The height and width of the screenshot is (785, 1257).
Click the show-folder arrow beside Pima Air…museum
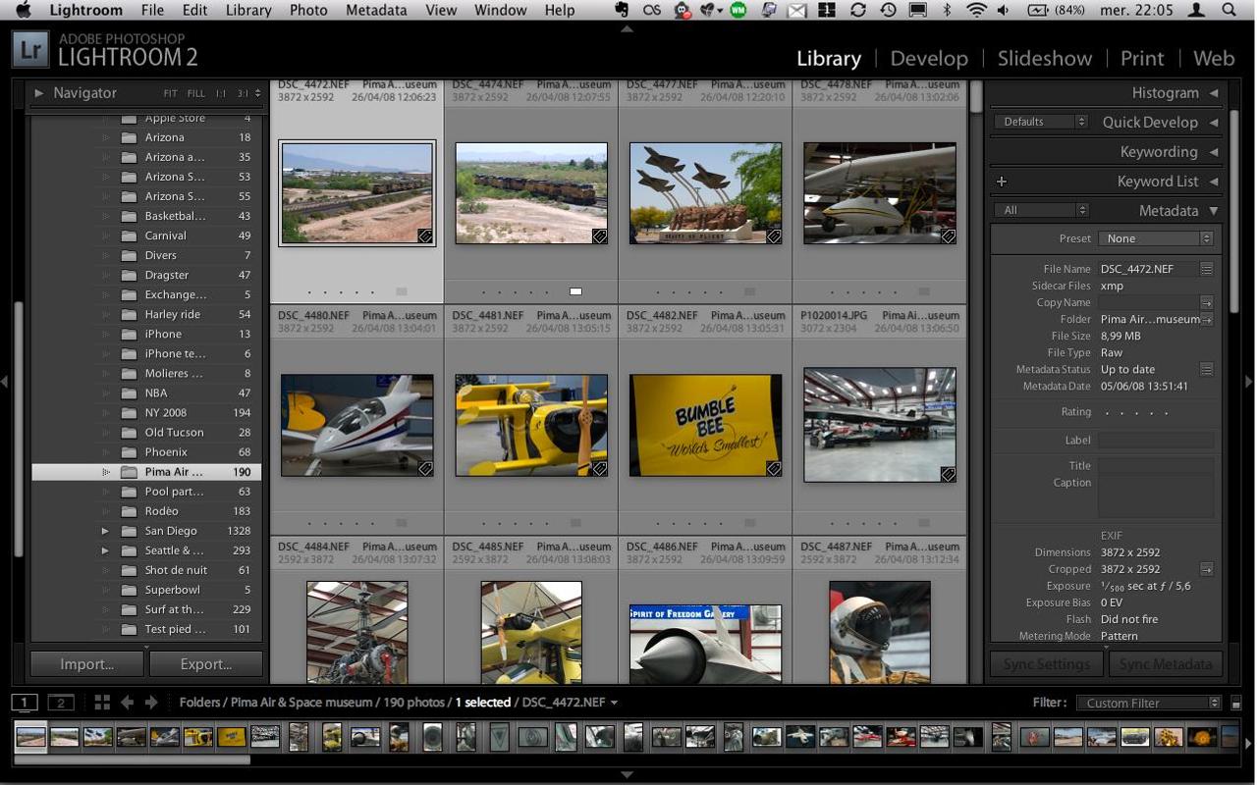point(1207,319)
